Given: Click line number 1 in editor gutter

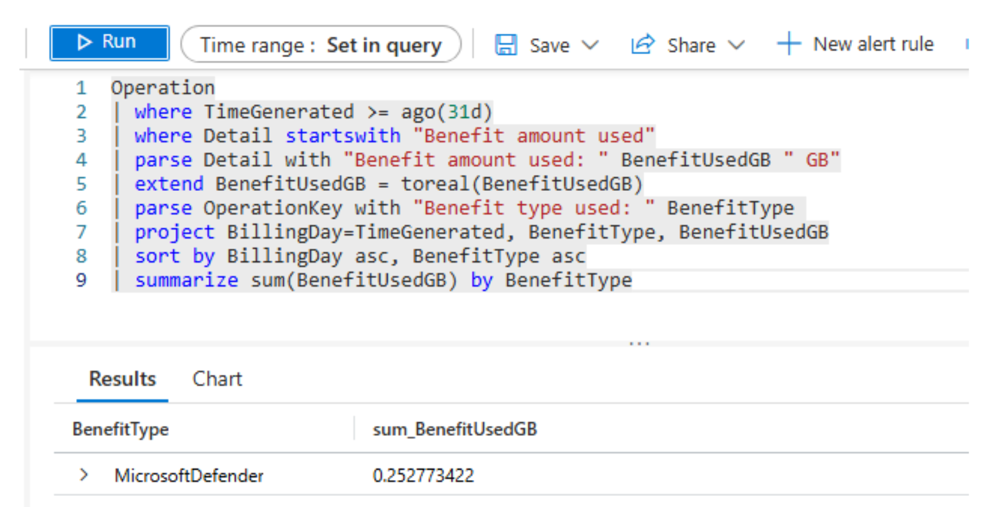Looking at the screenshot, I should click(x=81, y=88).
